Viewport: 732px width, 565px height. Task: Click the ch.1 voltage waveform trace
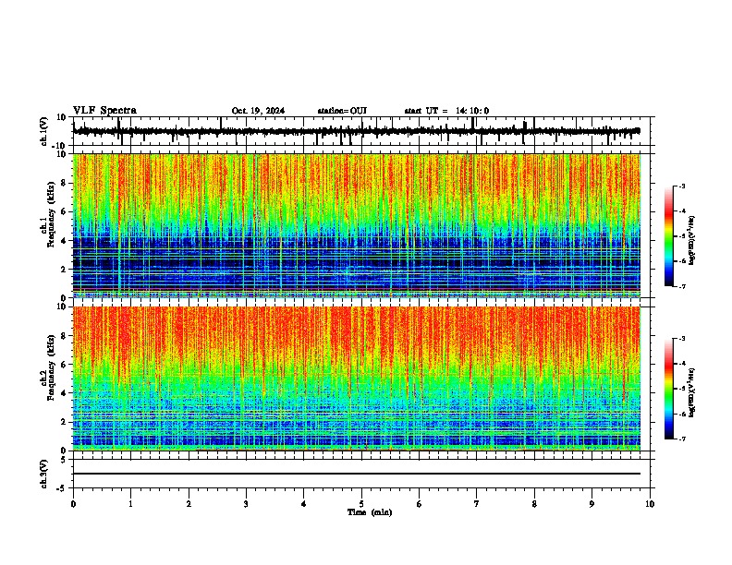[x=357, y=131]
